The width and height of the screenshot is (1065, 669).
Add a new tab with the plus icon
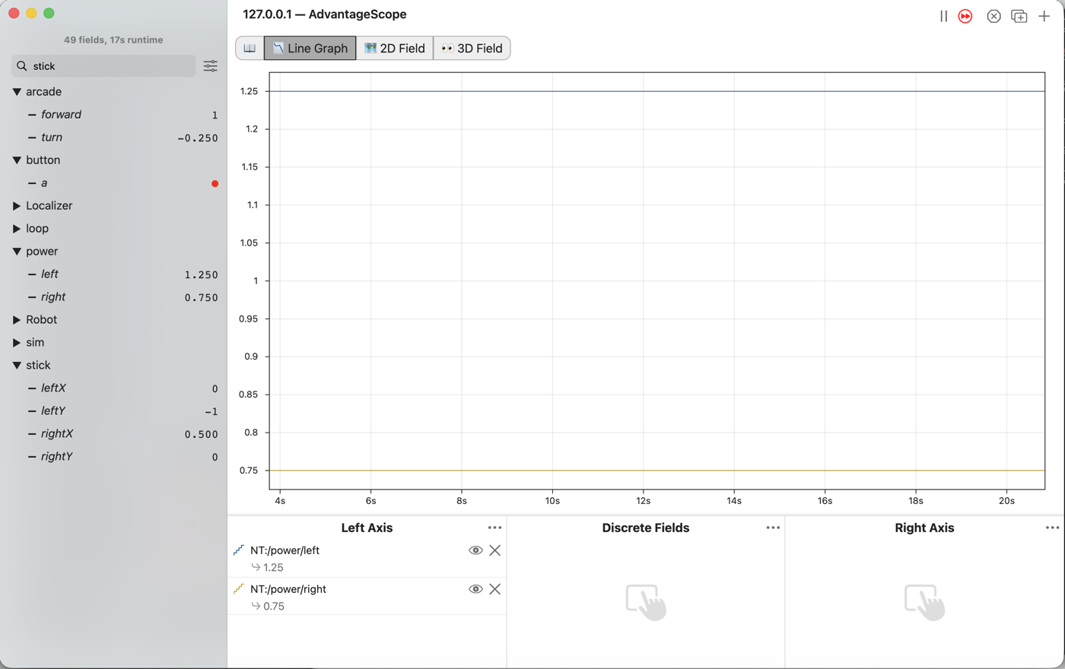(x=1044, y=16)
